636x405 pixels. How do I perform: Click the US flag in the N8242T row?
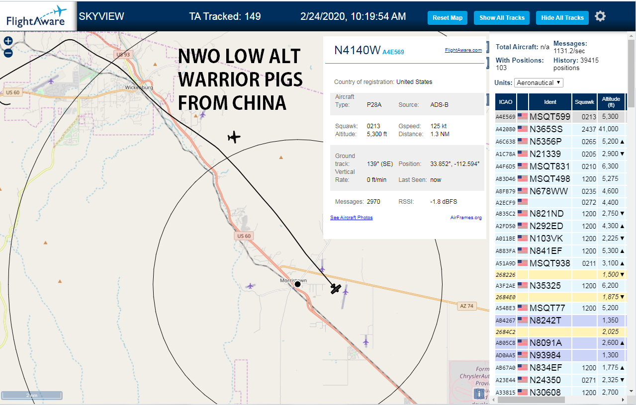(523, 321)
